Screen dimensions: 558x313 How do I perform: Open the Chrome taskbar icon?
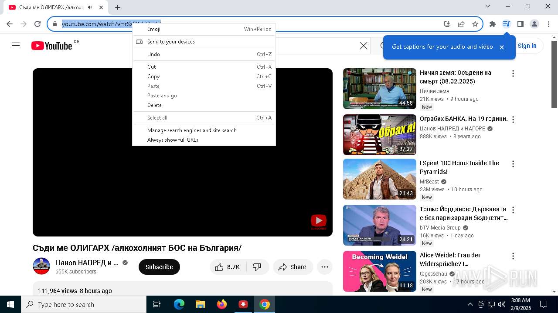pyautogui.click(x=265, y=304)
